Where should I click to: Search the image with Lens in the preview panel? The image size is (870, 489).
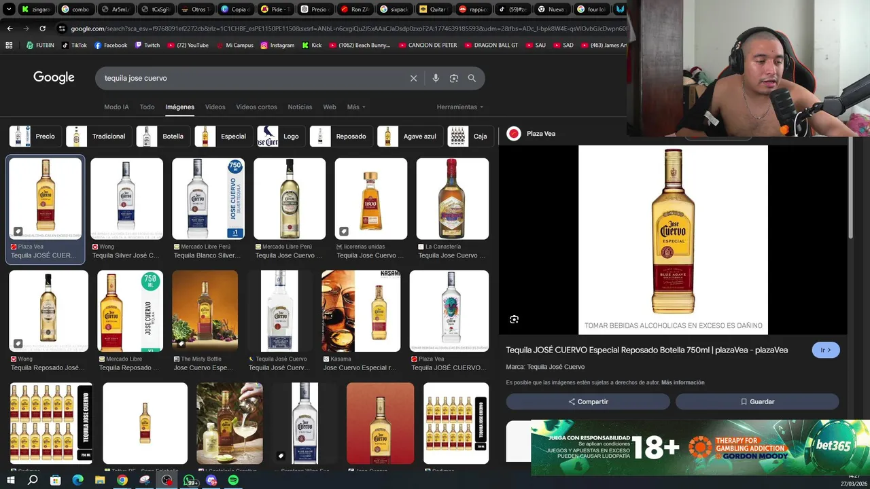(514, 319)
